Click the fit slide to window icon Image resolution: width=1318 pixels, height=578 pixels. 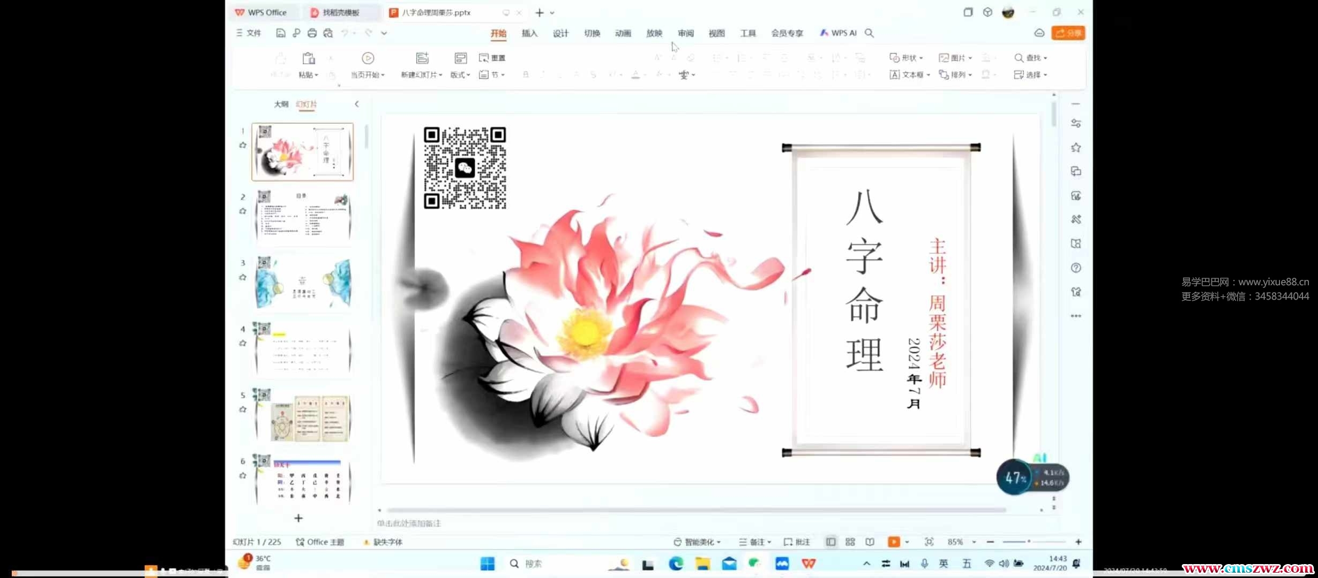click(929, 542)
